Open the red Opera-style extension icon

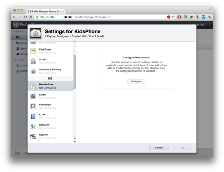180,17
